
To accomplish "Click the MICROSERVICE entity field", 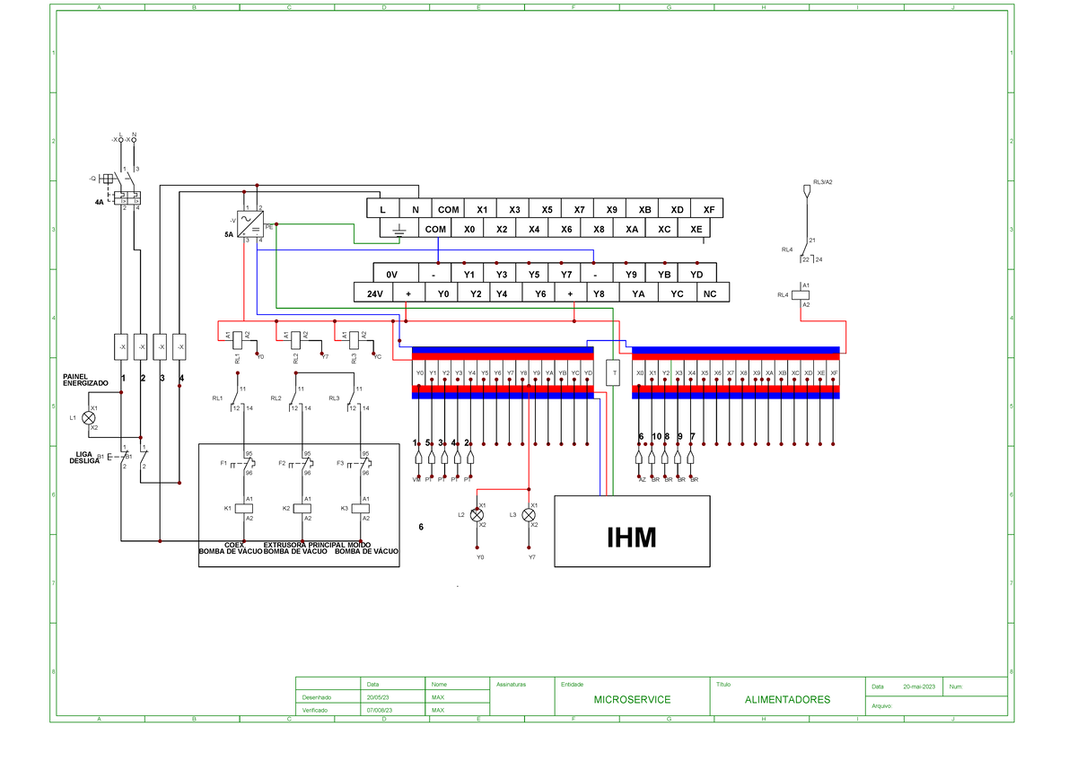I will [631, 698].
